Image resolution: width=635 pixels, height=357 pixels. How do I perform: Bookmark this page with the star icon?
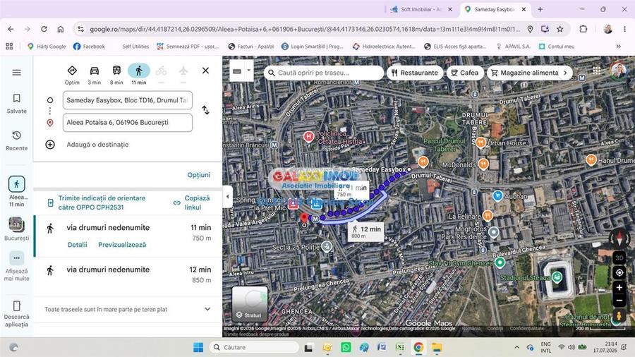(x=560, y=29)
